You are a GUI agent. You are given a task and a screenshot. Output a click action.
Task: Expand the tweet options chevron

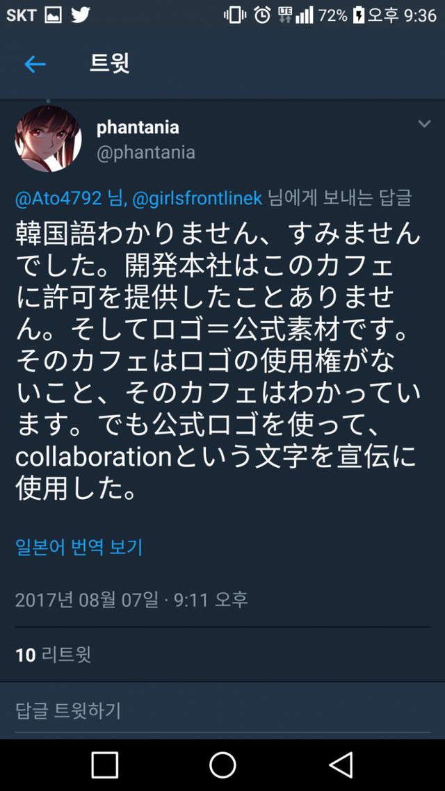click(423, 124)
